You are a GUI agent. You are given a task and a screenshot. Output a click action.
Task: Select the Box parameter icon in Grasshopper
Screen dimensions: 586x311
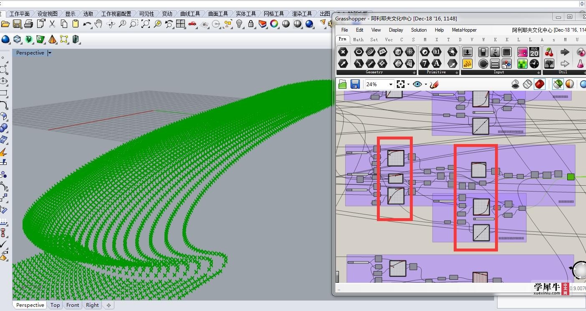pos(398,52)
